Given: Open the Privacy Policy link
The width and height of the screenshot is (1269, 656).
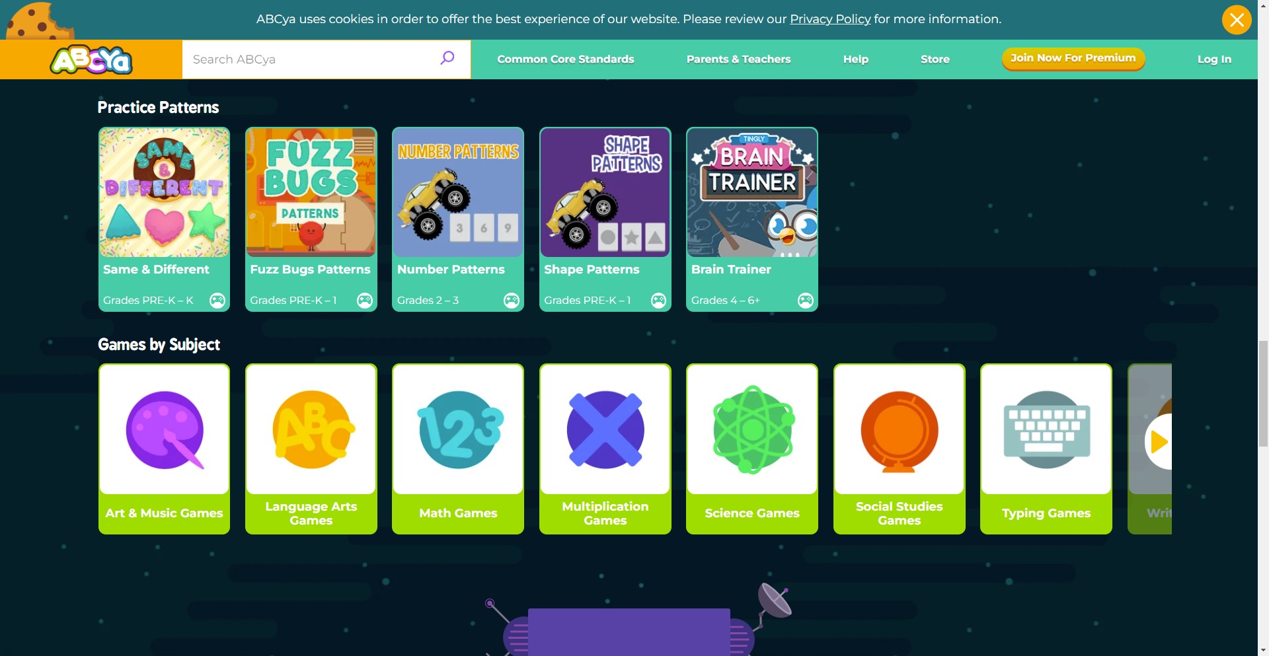Looking at the screenshot, I should (x=830, y=19).
